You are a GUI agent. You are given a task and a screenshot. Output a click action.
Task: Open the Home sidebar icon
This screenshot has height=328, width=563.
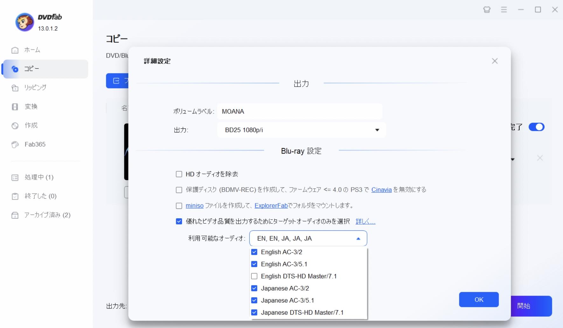click(15, 50)
